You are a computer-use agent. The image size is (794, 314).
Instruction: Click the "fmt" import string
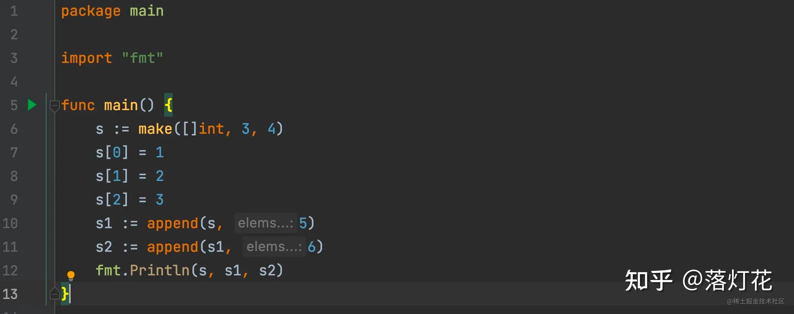(142, 58)
